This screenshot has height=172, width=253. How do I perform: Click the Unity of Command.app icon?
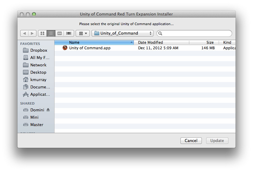[65, 48]
